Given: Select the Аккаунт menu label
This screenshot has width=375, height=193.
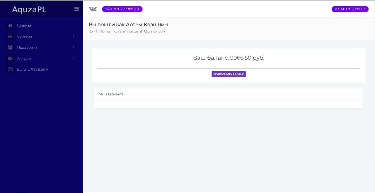Looking at the screenshot, I should click(24, 58).
